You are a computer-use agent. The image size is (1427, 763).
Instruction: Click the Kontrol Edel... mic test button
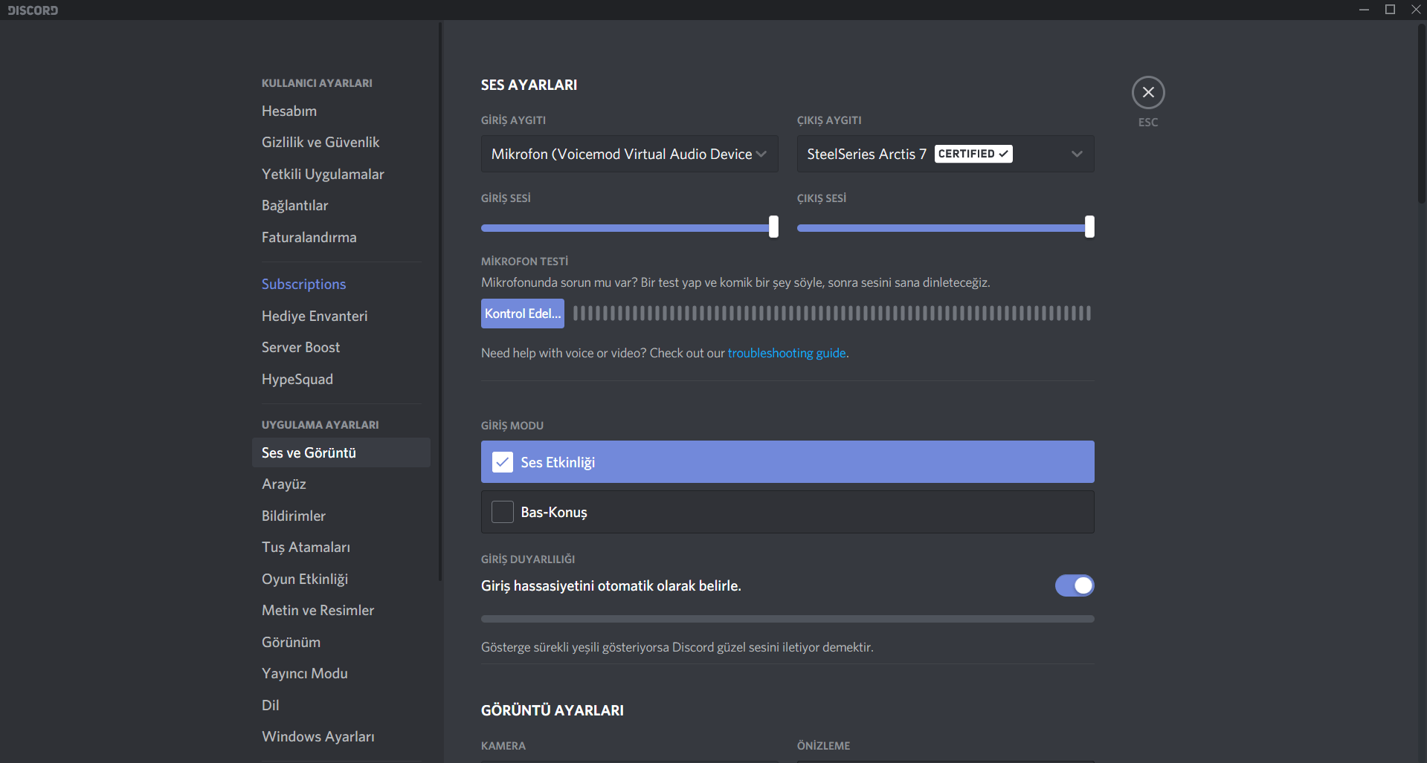tap(522, 314)
